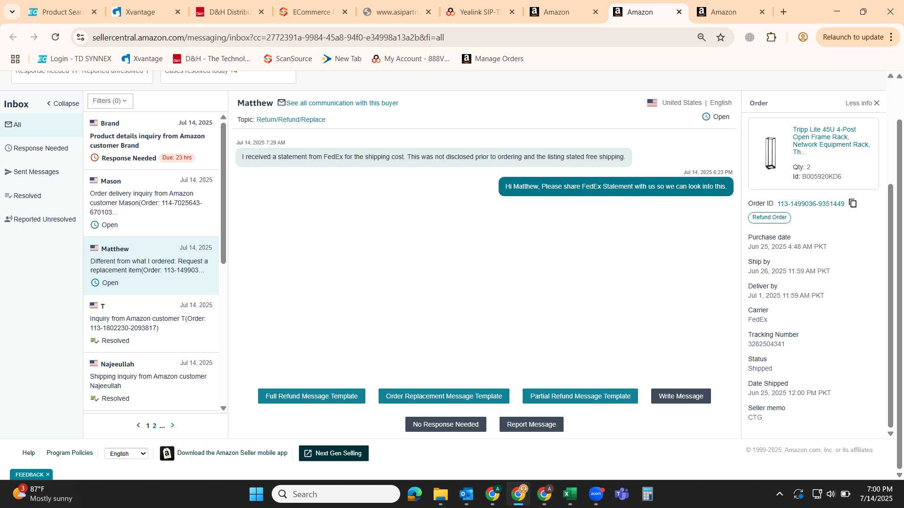Open Mason's order delivery inquiry

coord(151,203)
